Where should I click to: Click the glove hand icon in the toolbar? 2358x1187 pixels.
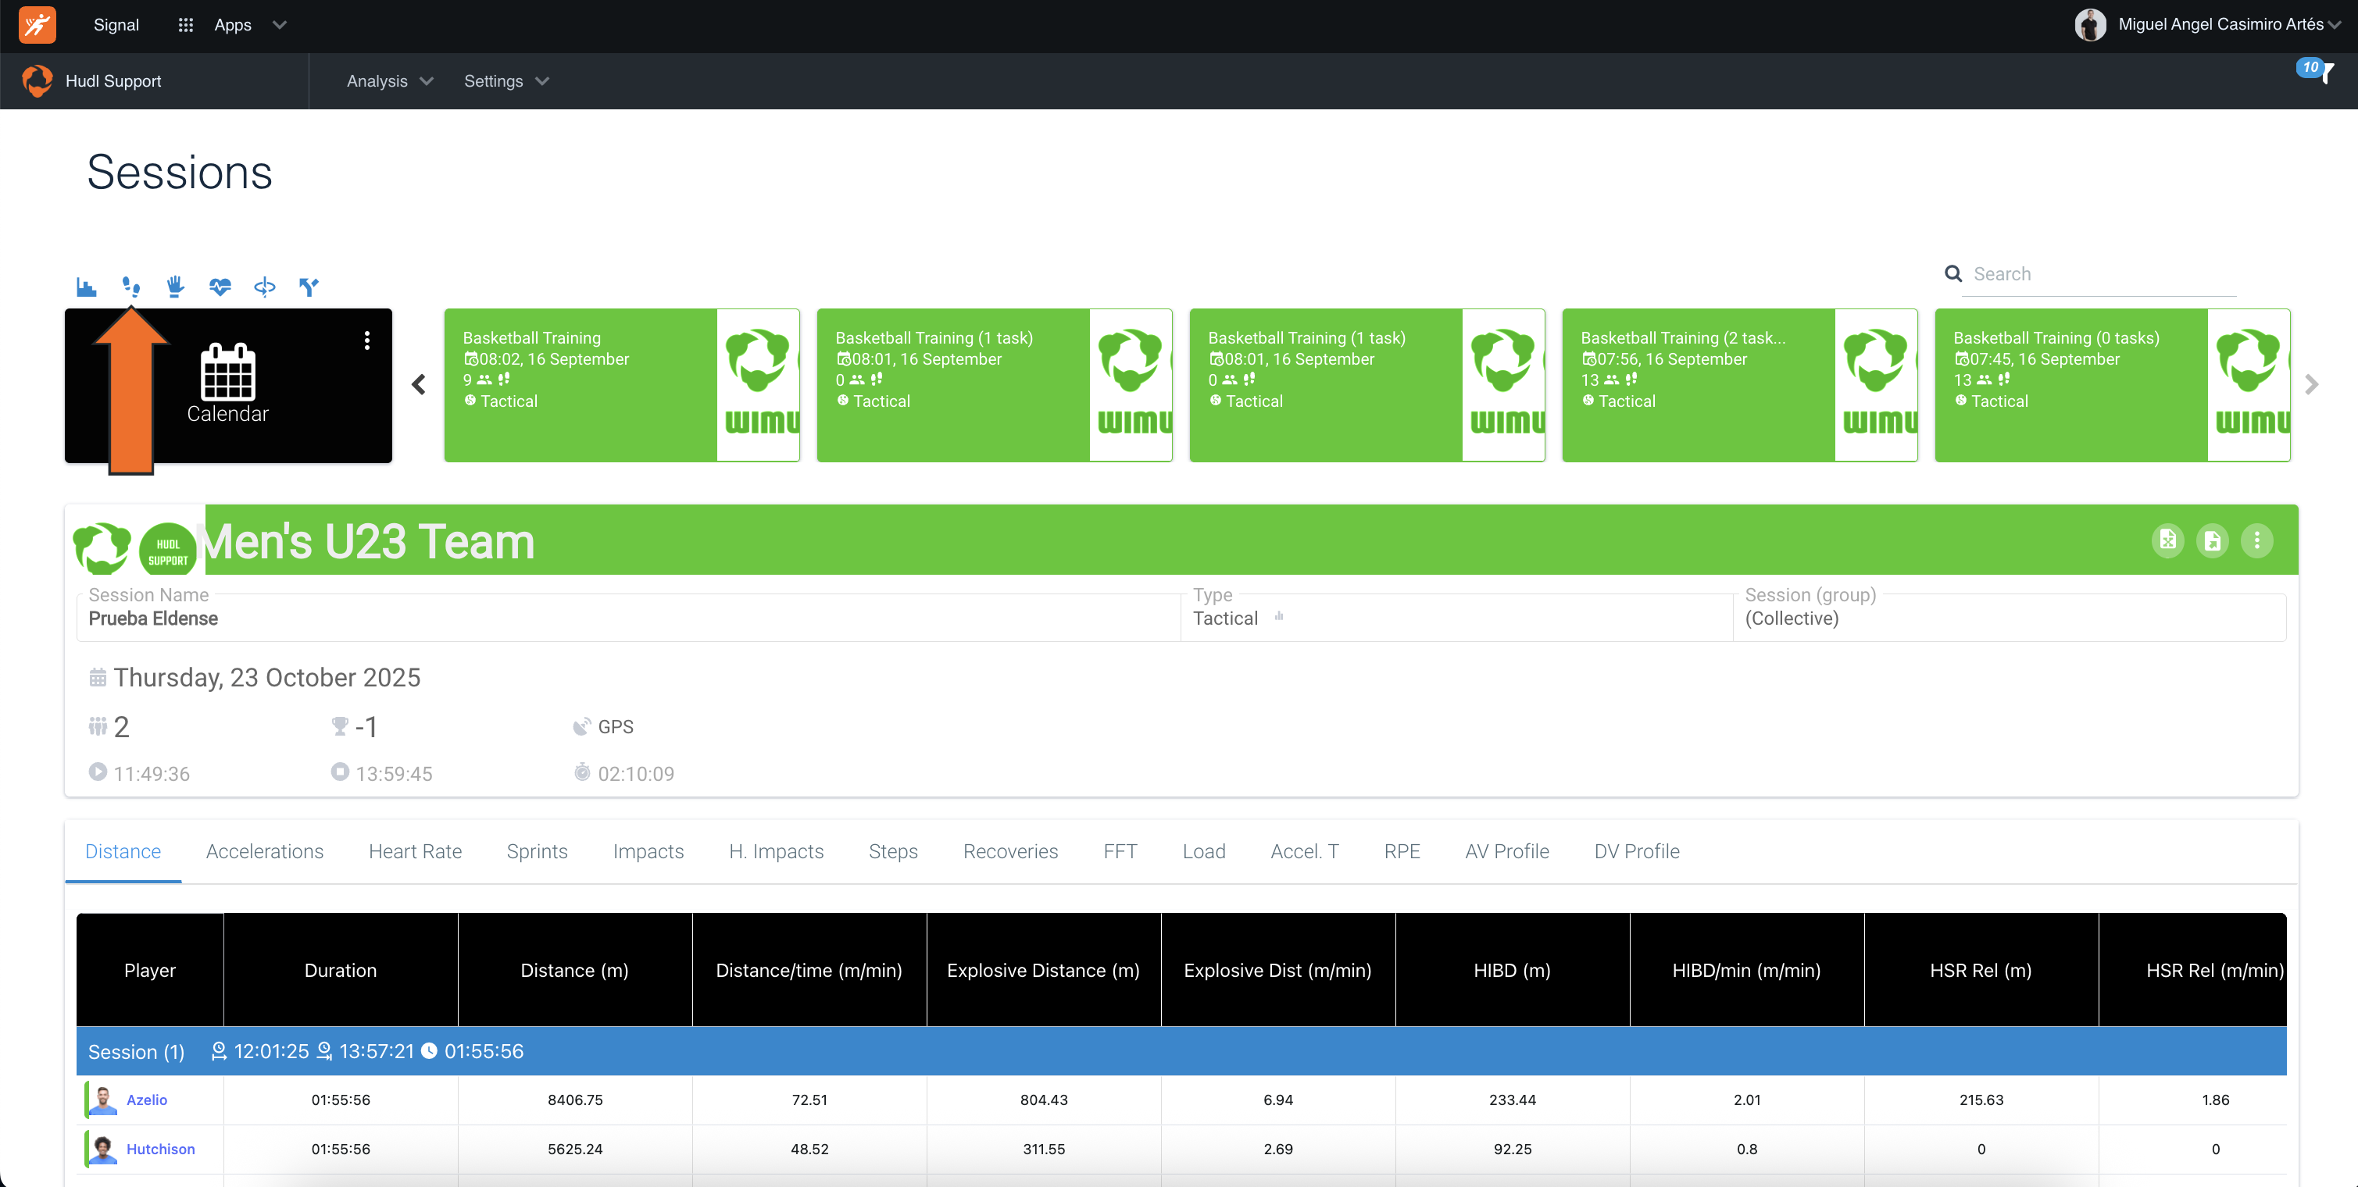pos(175,287)
